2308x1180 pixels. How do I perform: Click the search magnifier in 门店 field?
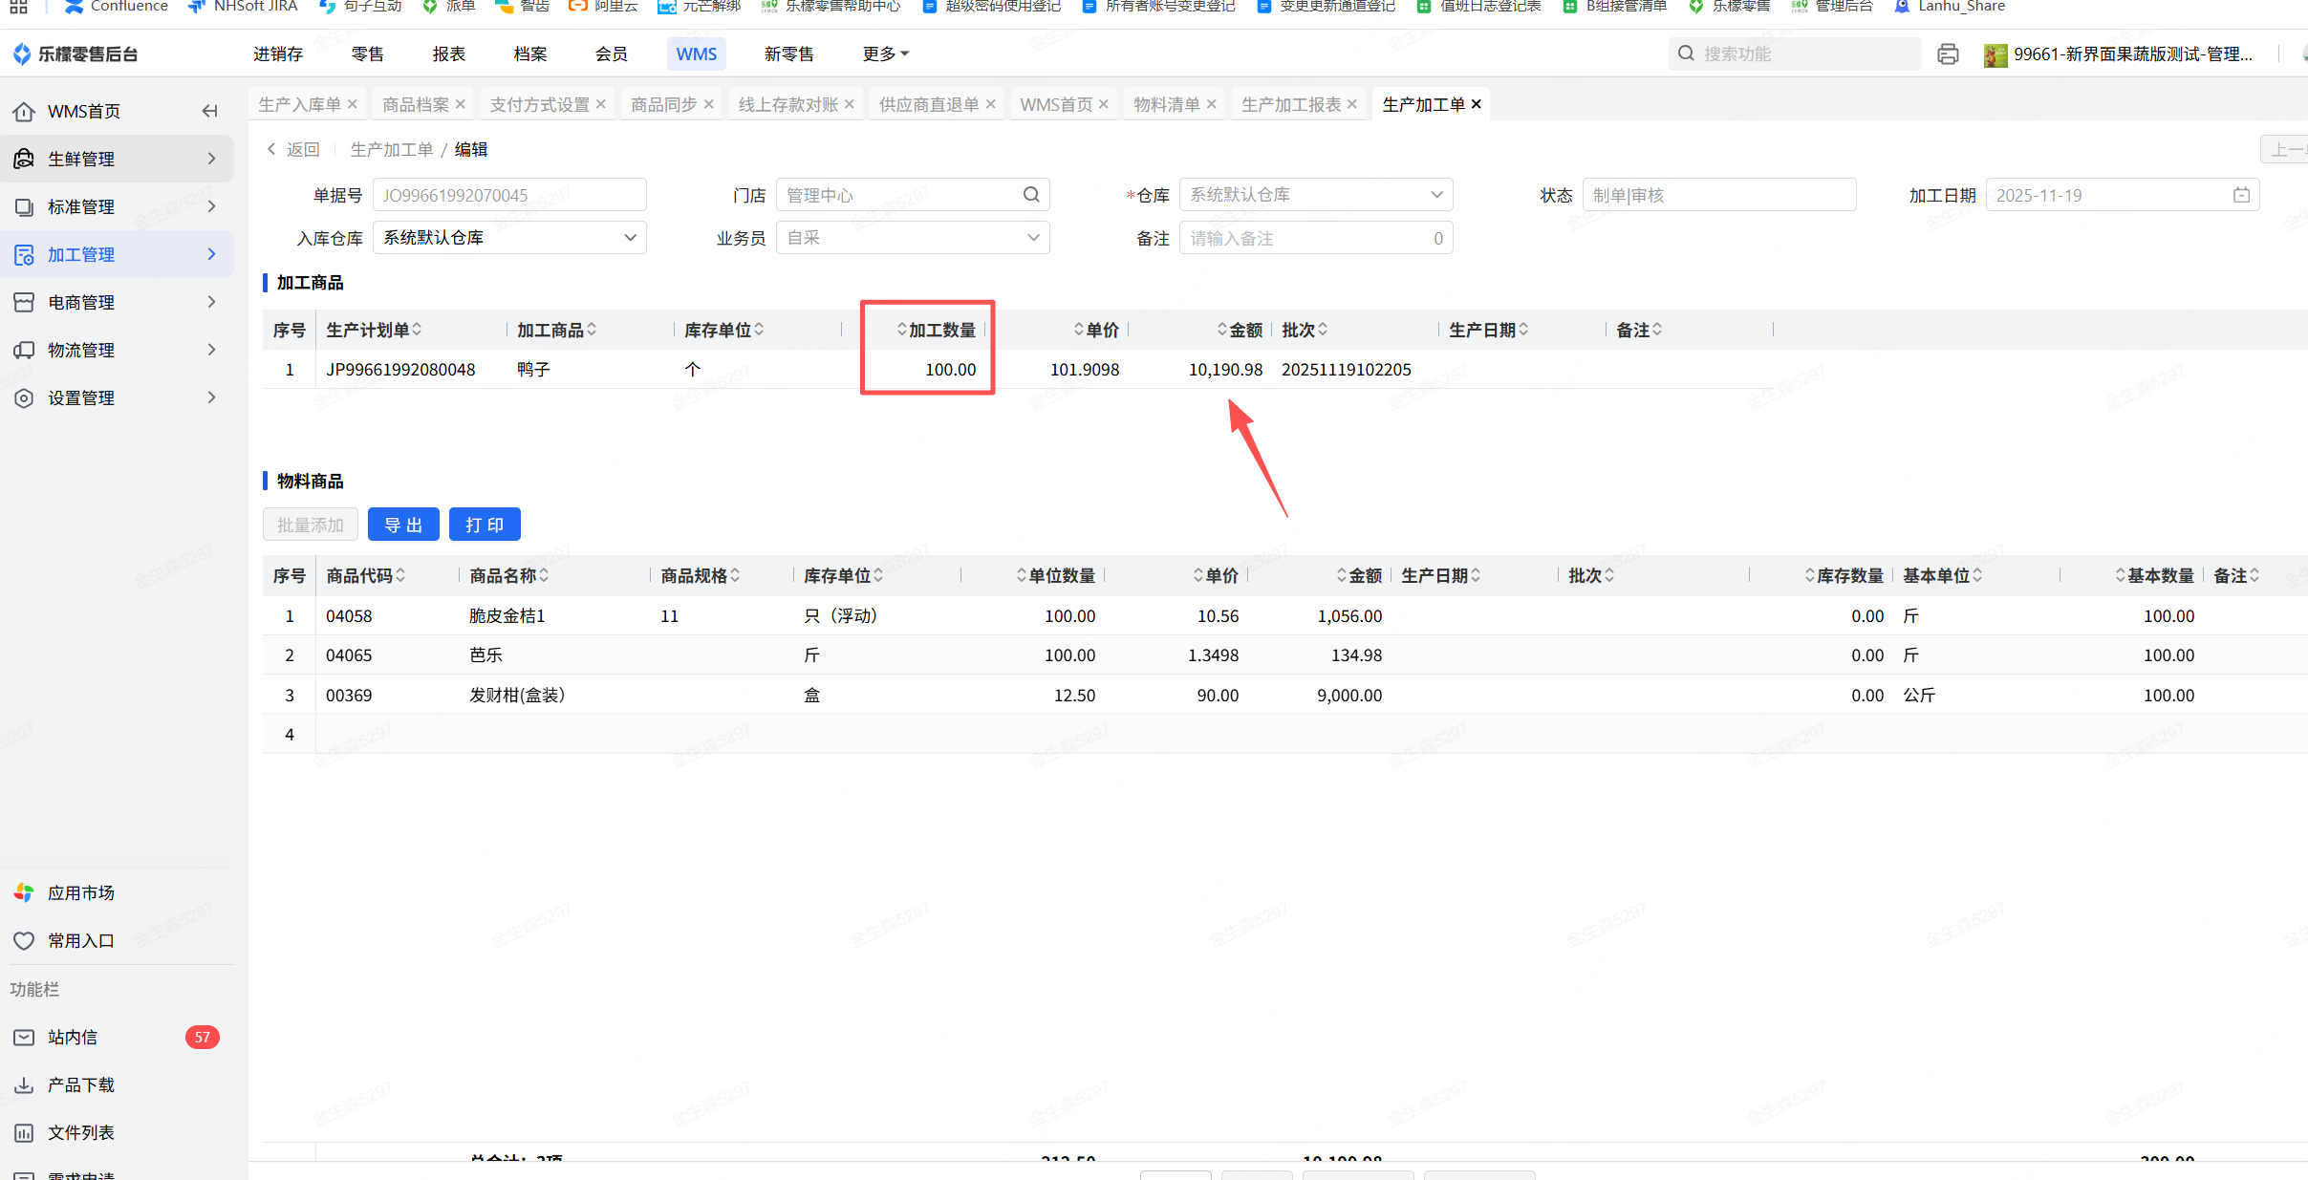click(x=1030, y=195)
